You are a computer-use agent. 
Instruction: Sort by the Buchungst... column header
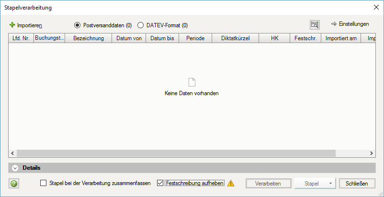[x=49, y=38]
